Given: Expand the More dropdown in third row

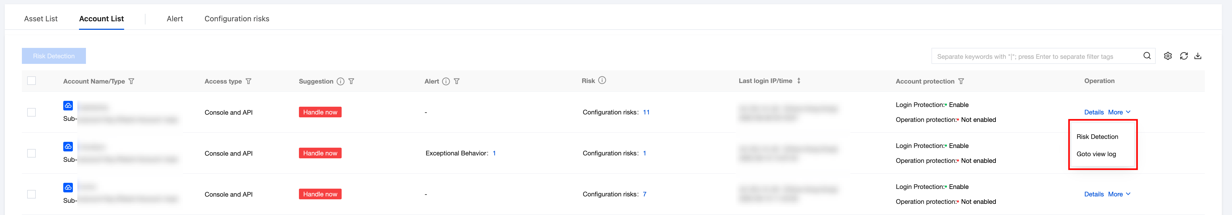Looking at the screenshot, I should coord(1119,194).
